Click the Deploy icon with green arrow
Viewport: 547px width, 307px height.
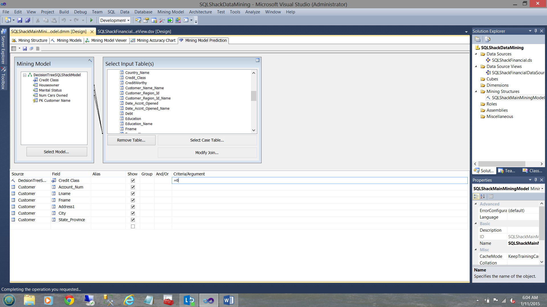(x=170, y=20)
